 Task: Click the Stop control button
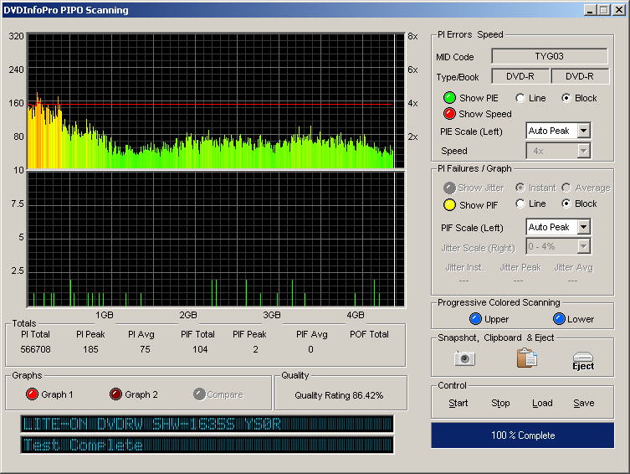click(500, 403)
